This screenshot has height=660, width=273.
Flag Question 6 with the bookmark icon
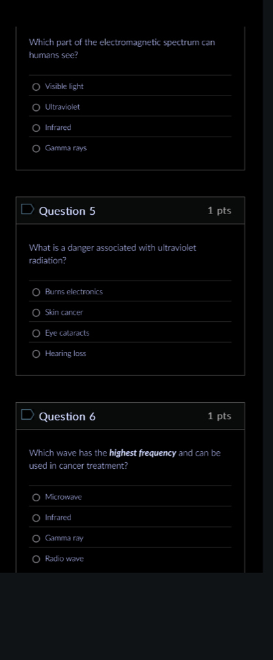[x=28, y=415]
